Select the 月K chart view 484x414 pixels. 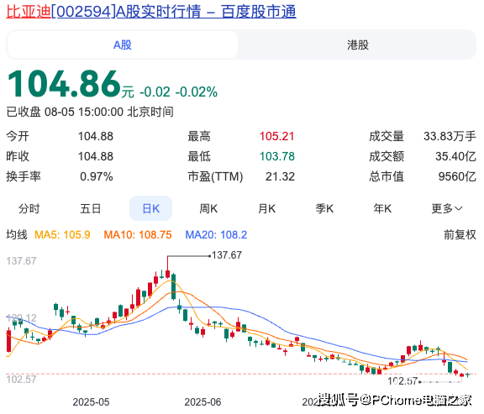point(266,208)
